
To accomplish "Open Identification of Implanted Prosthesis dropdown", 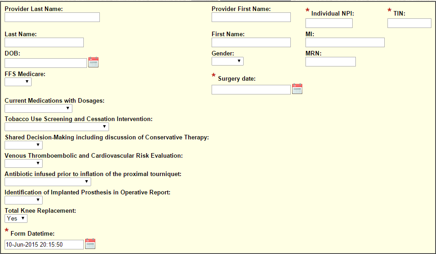I will pyautogui.click(x=24, y=200).
